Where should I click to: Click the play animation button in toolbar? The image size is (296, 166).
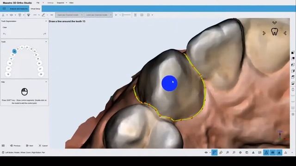click(116, 15)
